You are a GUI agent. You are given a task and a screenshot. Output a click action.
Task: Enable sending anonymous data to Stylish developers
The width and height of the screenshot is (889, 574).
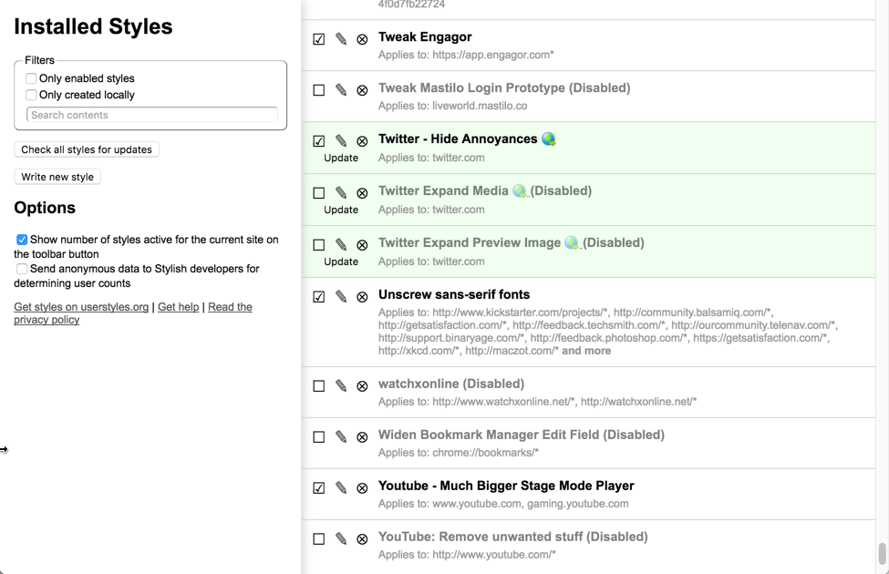(21, 269)
